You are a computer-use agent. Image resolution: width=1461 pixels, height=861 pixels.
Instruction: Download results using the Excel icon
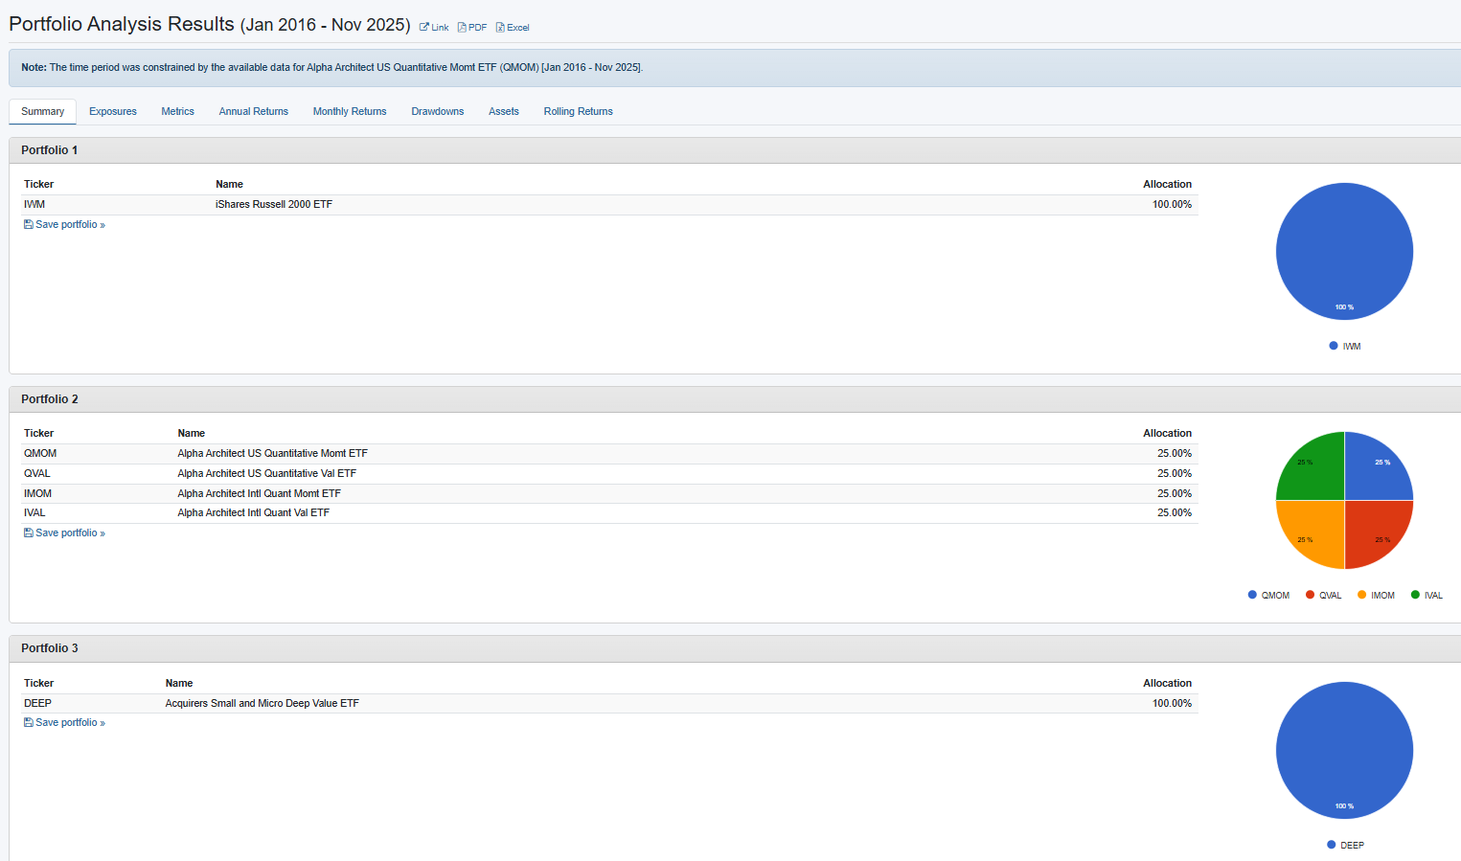tap(500, 28)
